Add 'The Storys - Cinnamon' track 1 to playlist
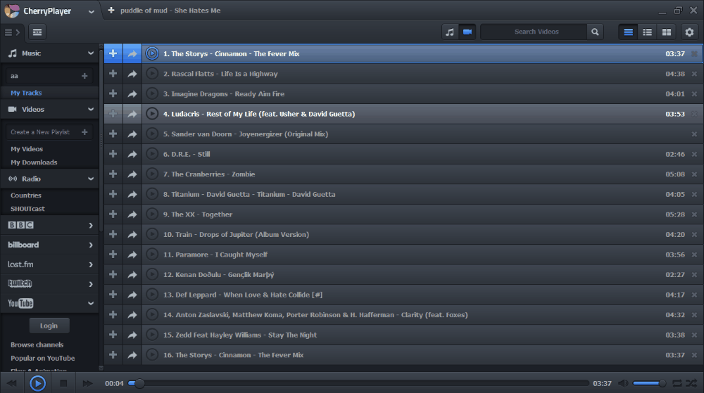Image resolution: width=704 pixels, height=393 pixels. click(x=113, y=53)
